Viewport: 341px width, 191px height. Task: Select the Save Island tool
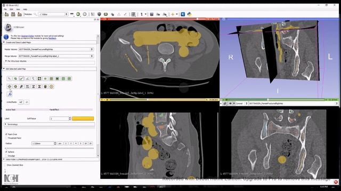point(69,79)
